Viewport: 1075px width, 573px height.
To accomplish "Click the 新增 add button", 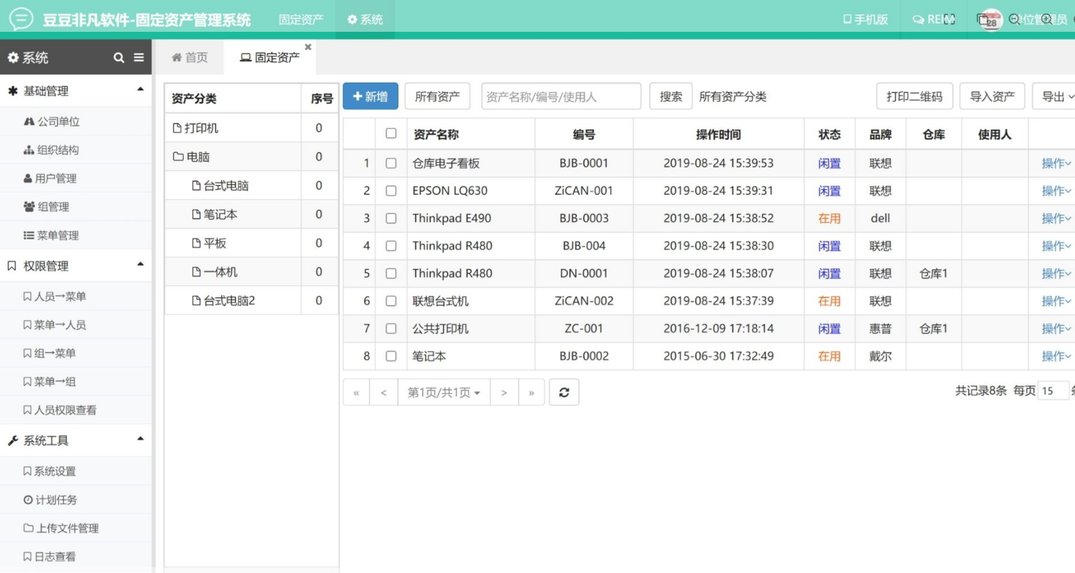I will (370, 97).
